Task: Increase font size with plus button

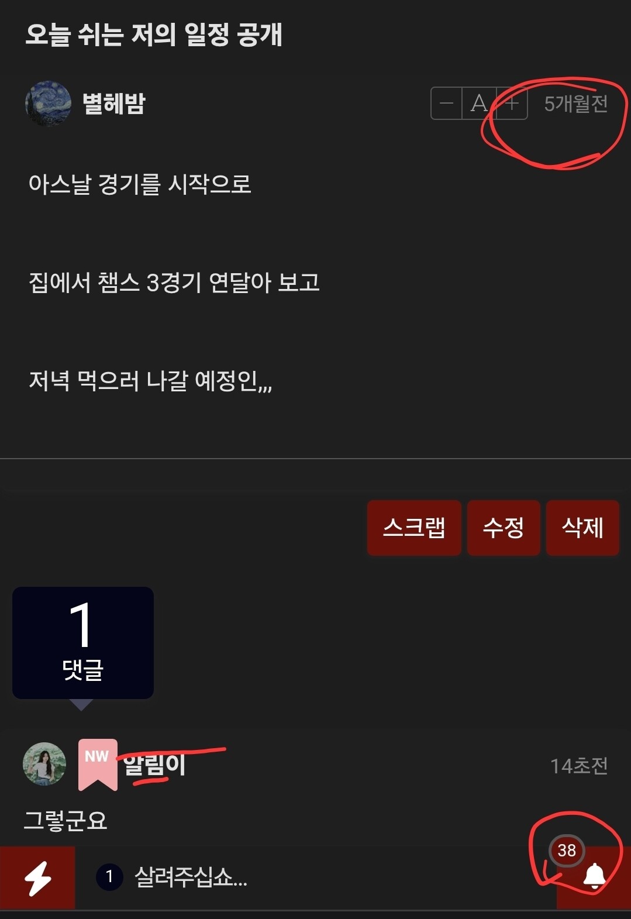Action: pyautogui.click(x=512, y=104)
